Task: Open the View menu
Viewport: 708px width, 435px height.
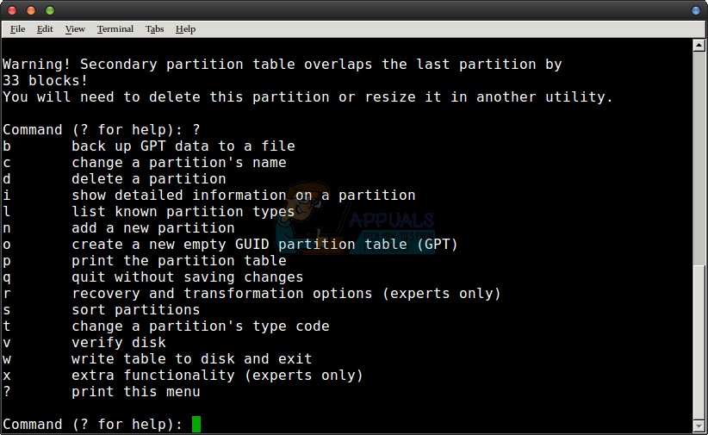Action: pyautogui.click(x=75, y=28)
